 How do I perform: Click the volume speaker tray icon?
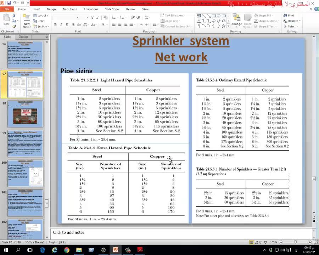(x=282, y=250)
